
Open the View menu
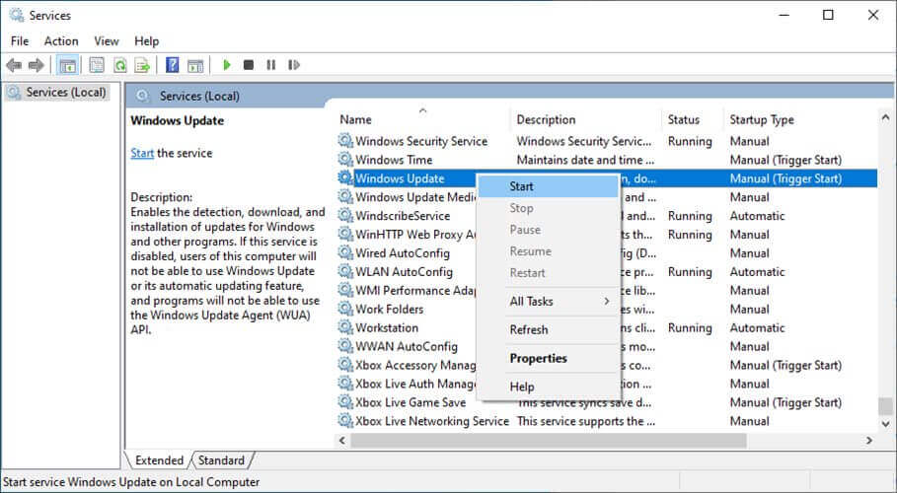(107, 41)
